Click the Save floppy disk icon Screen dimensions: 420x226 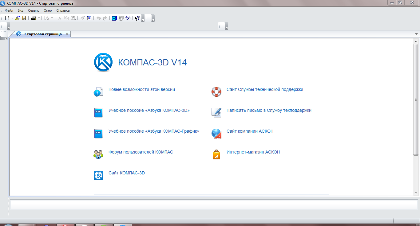(24, 18)
